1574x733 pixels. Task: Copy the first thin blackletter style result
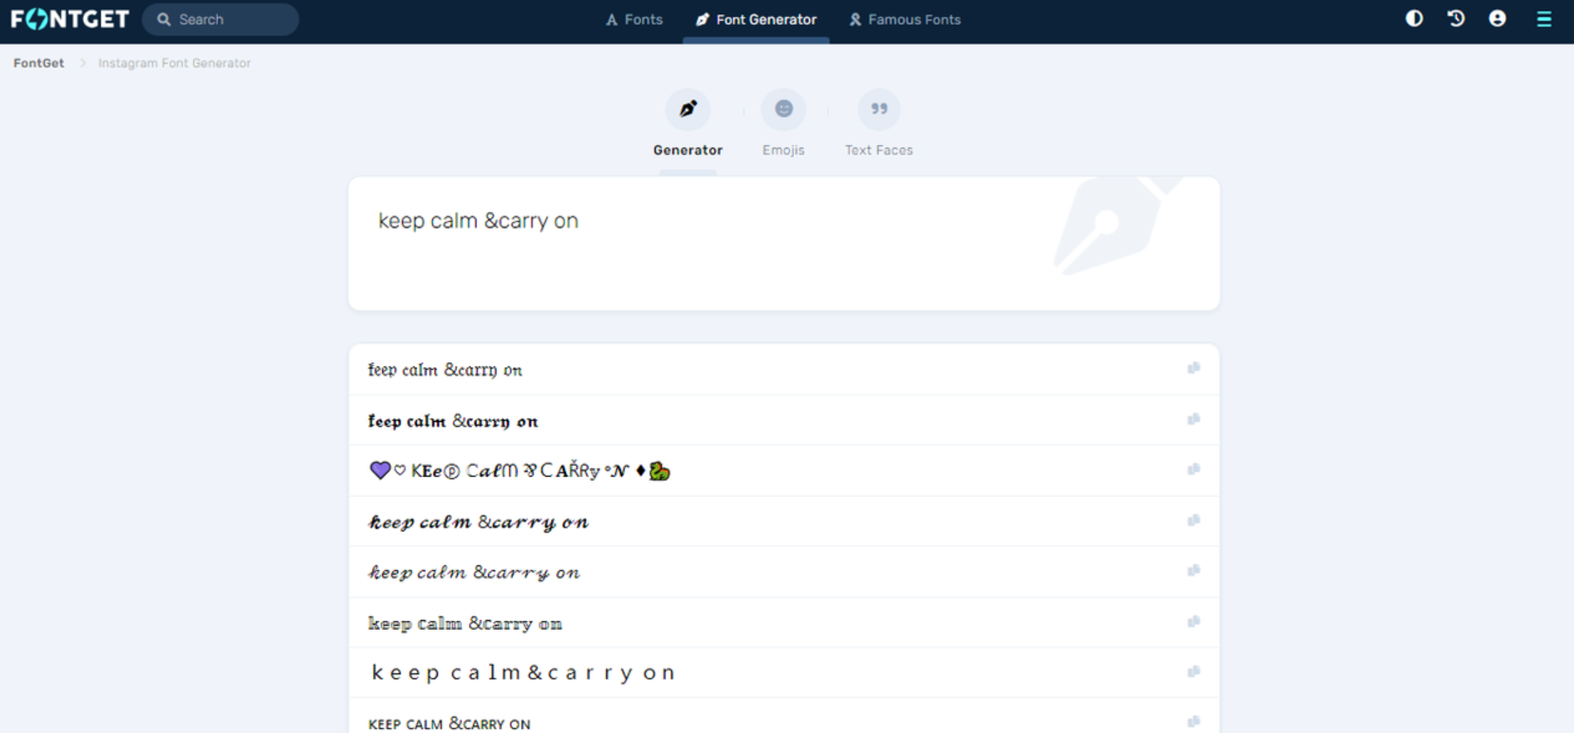coord(1194,368)
